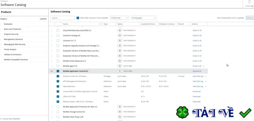Open Solidcore Client View Task Log dropdown arrow
Viewport: 254px width, 121px height.
[205, 76]
